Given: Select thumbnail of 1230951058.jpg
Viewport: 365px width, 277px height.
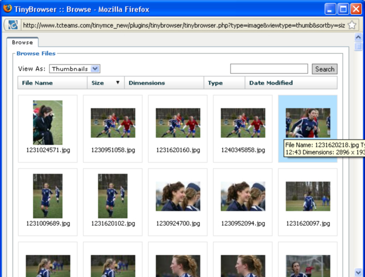Looking at the screenshot, I should tap(113, 123).
